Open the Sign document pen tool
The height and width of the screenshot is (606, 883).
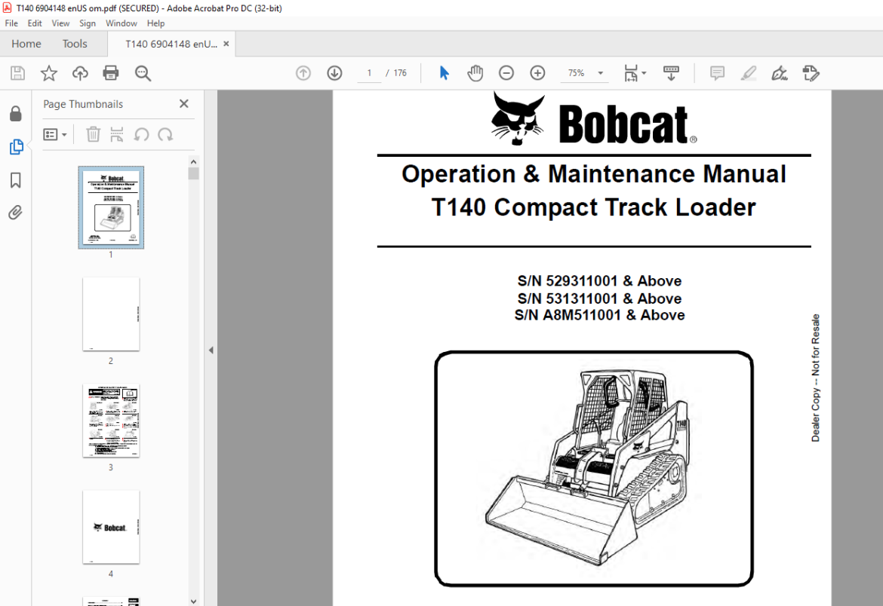pyautogui.click(x=780, y=73)
